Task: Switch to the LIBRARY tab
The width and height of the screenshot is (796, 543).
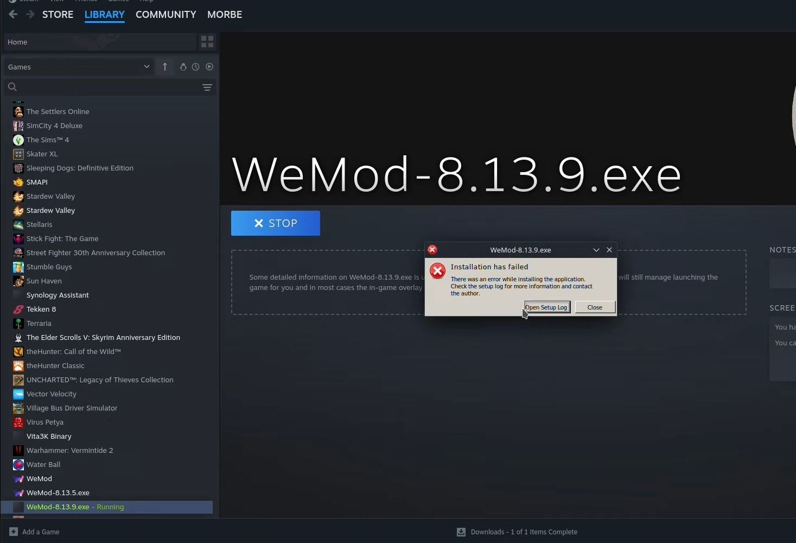Action: pyautogui.click(x=105, y=15)
